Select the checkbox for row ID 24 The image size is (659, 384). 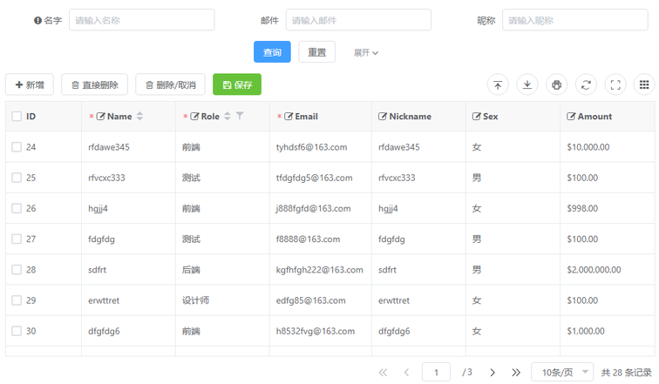pyautogui.click(x=17, y=147)
